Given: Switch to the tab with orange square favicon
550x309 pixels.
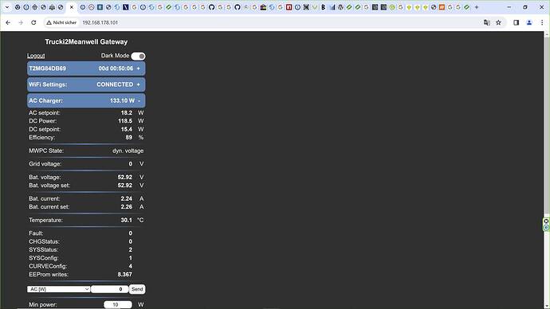Looking at the screenshot, I should click(x=442, y=7).
